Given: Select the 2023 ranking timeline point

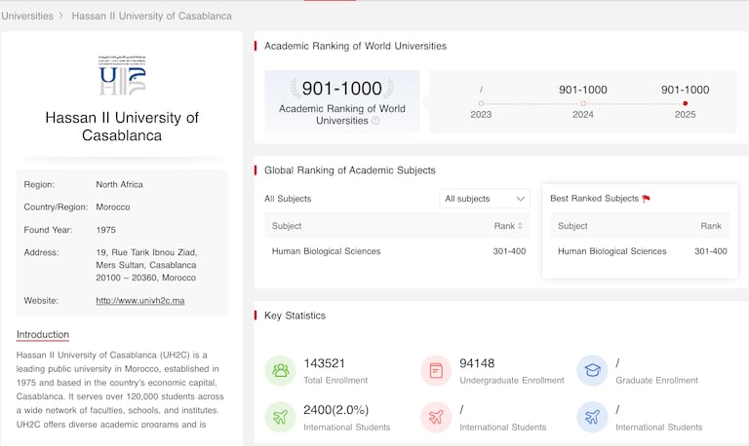Looking at the screenshot, I should point(481,103).
